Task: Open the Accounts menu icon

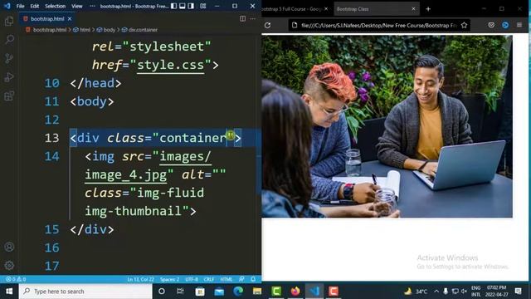Action: (x=9, y=247)
